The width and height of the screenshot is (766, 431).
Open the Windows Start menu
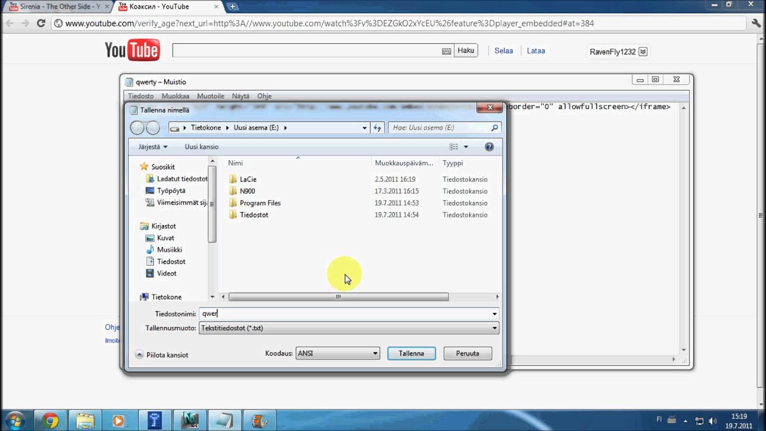point(14,420)
